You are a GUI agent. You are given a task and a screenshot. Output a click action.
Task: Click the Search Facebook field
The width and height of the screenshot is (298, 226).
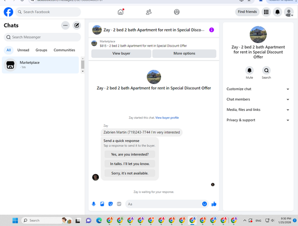click(48, 12)
